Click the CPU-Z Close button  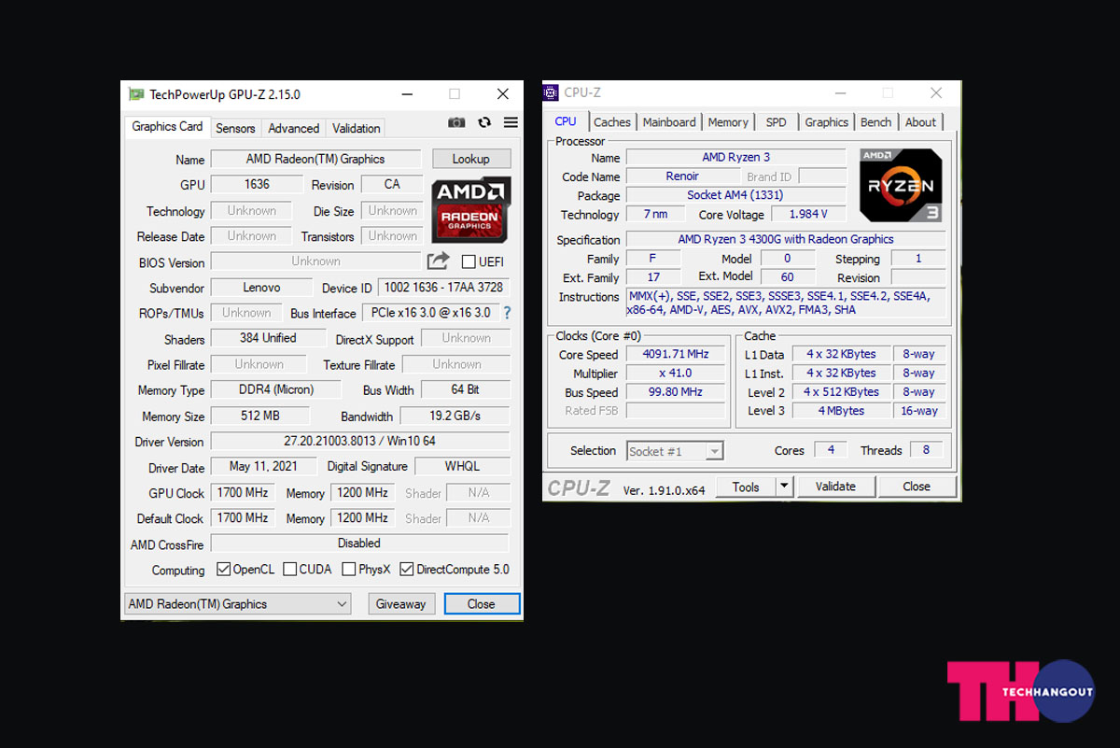(x=917, y=487)
